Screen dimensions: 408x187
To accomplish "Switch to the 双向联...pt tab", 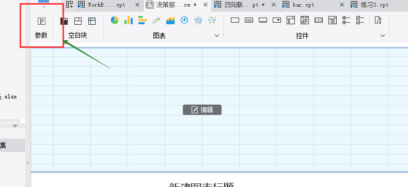I will [245, 5].
